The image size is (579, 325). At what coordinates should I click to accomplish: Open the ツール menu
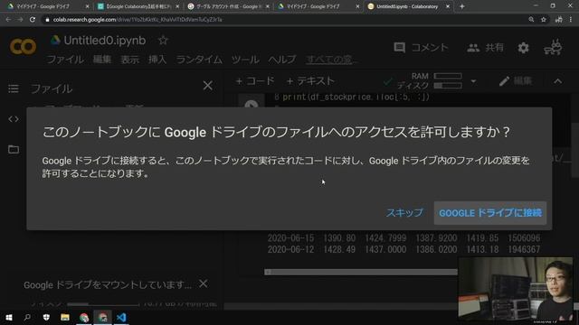tap(245, 60)
